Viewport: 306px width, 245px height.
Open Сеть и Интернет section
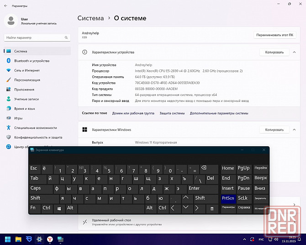point(37,70)
